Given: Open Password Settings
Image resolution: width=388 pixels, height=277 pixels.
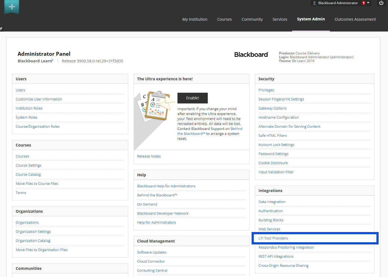Looking at the screenshot, I should tap(273, 154).
